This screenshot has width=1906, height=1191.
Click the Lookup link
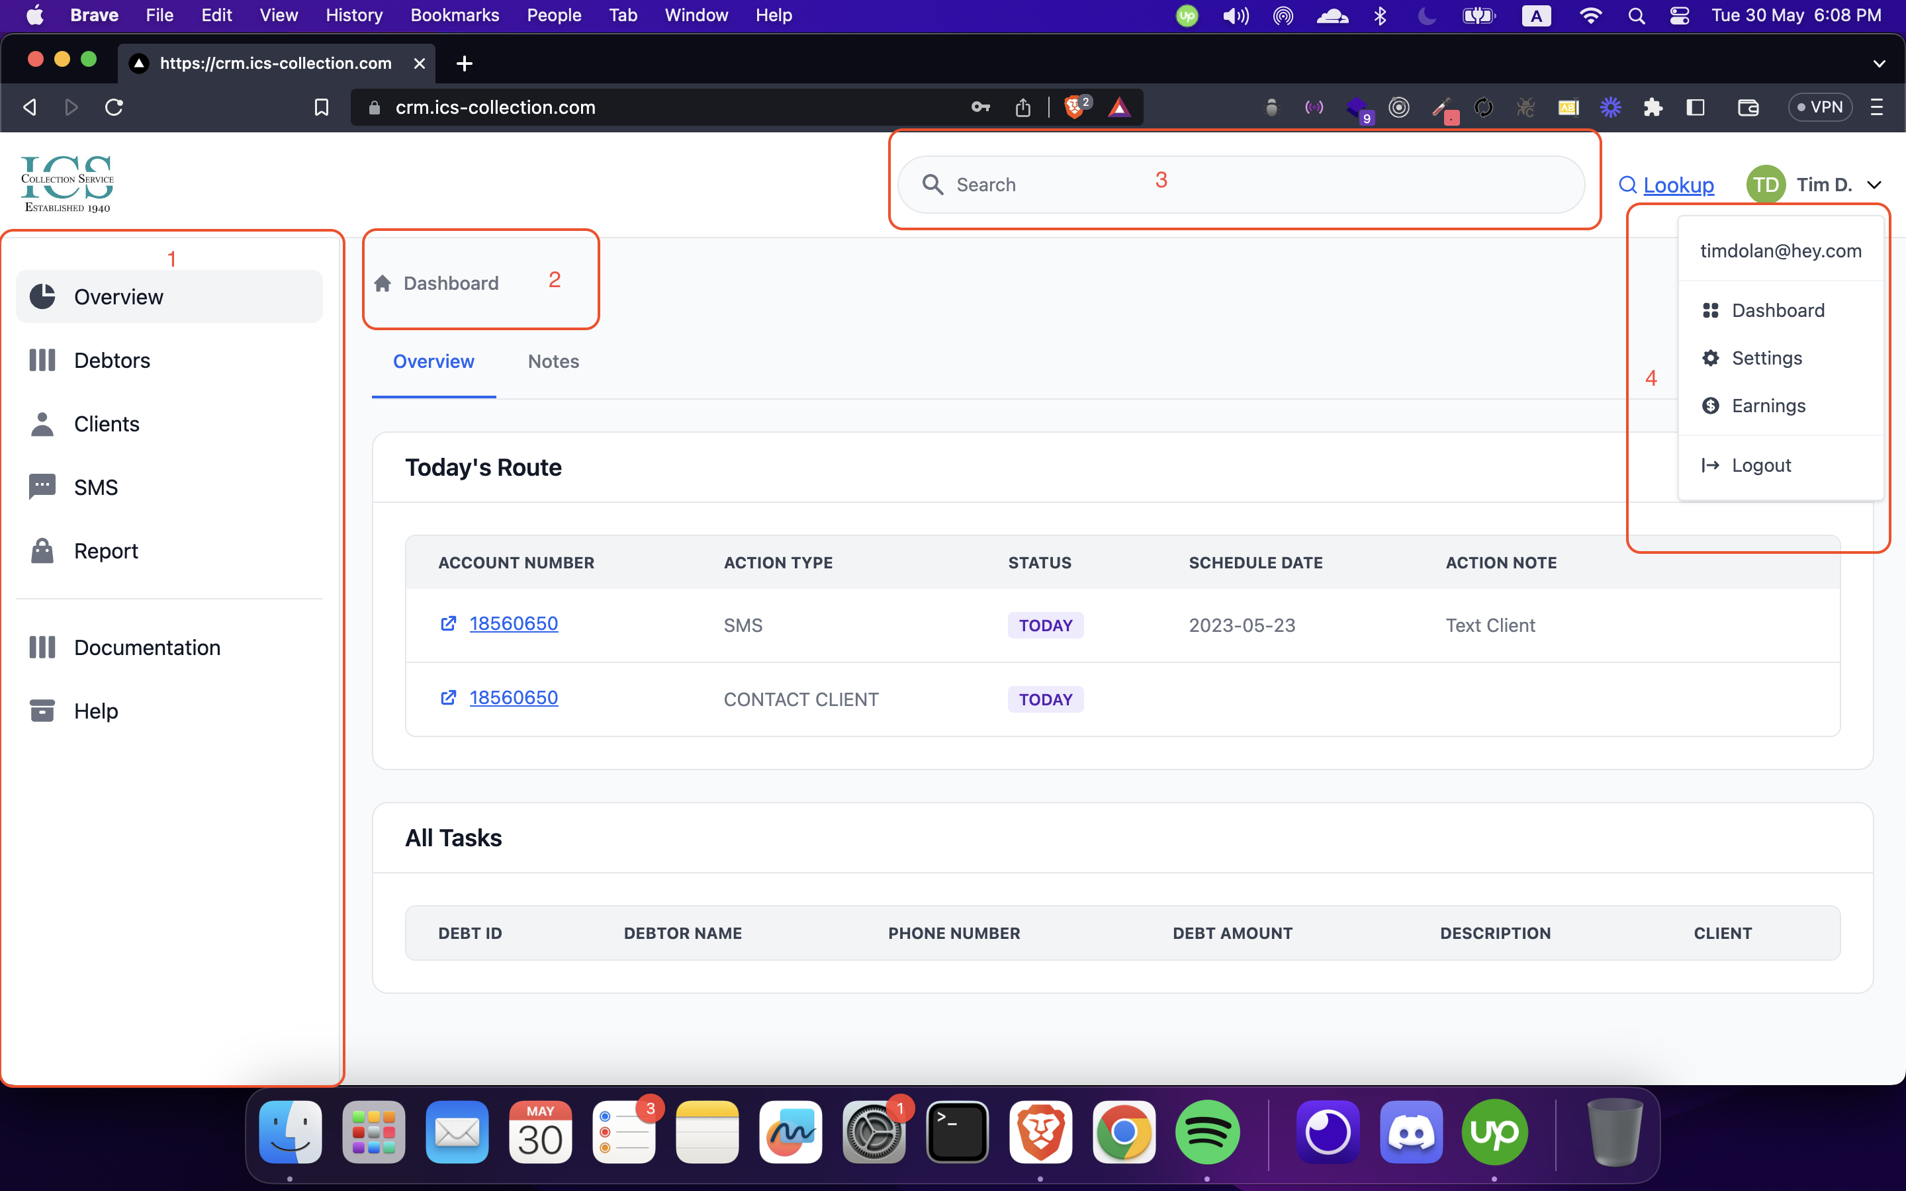pos(1678,185)
